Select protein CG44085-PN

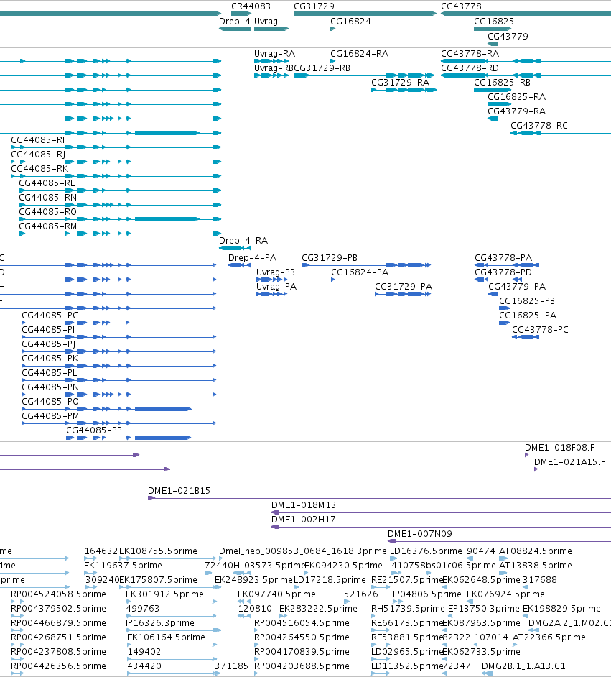[50, 387]
